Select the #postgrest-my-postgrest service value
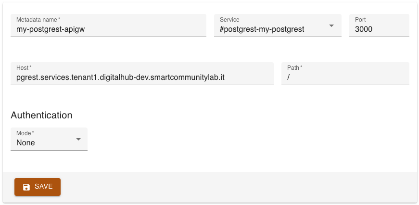The width and height of the screenshot is (419, 205). (x=262, y=29)
